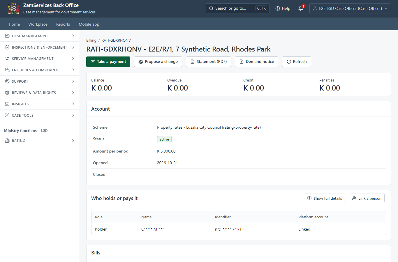This screenshot has height=262, width=398.
Task: Open the Workplace menu item
Action: pyautogui.click(x=38, y=24)
